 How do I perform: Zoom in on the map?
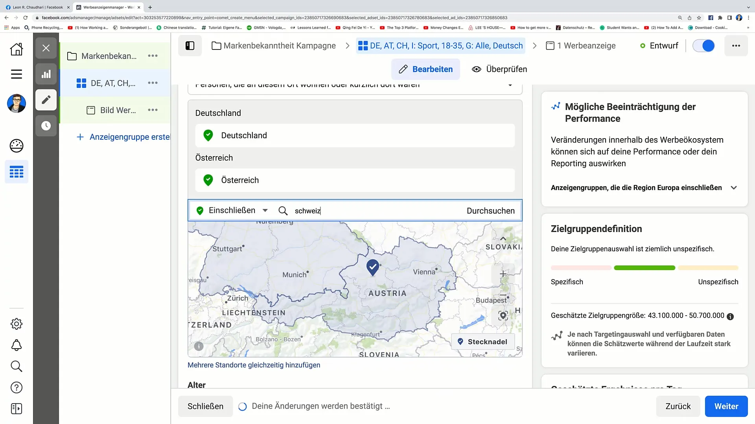[503, 274]
